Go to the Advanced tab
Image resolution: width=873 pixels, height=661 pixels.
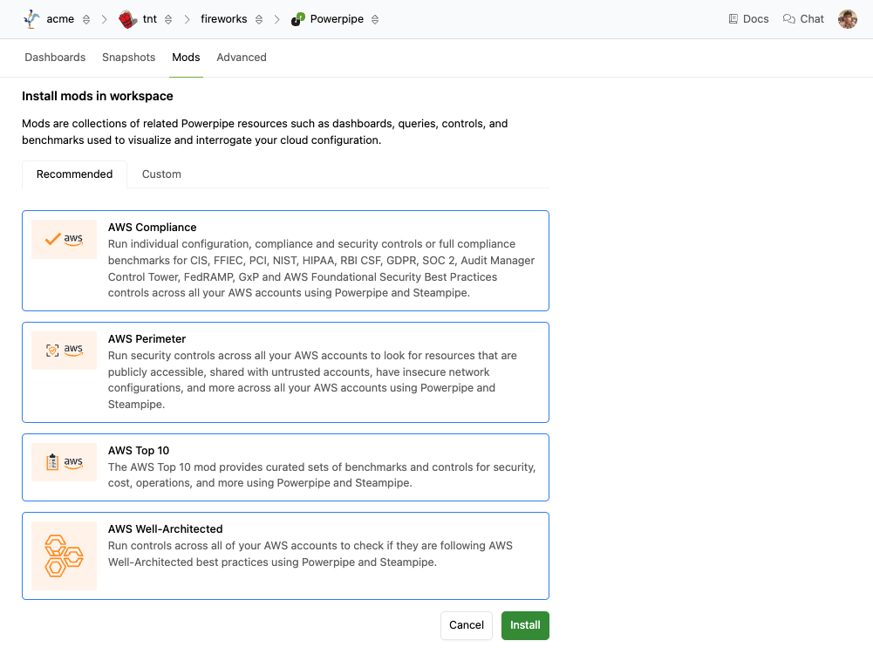click(x=242, y=58)
